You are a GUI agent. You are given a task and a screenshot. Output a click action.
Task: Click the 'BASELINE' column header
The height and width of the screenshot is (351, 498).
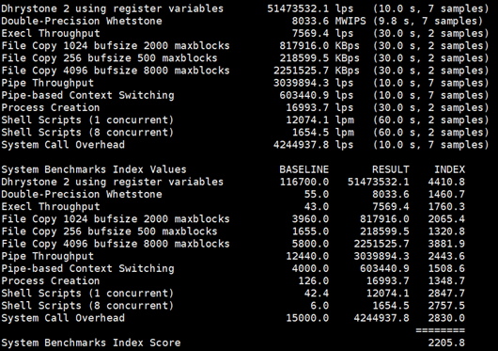[303, 169]
